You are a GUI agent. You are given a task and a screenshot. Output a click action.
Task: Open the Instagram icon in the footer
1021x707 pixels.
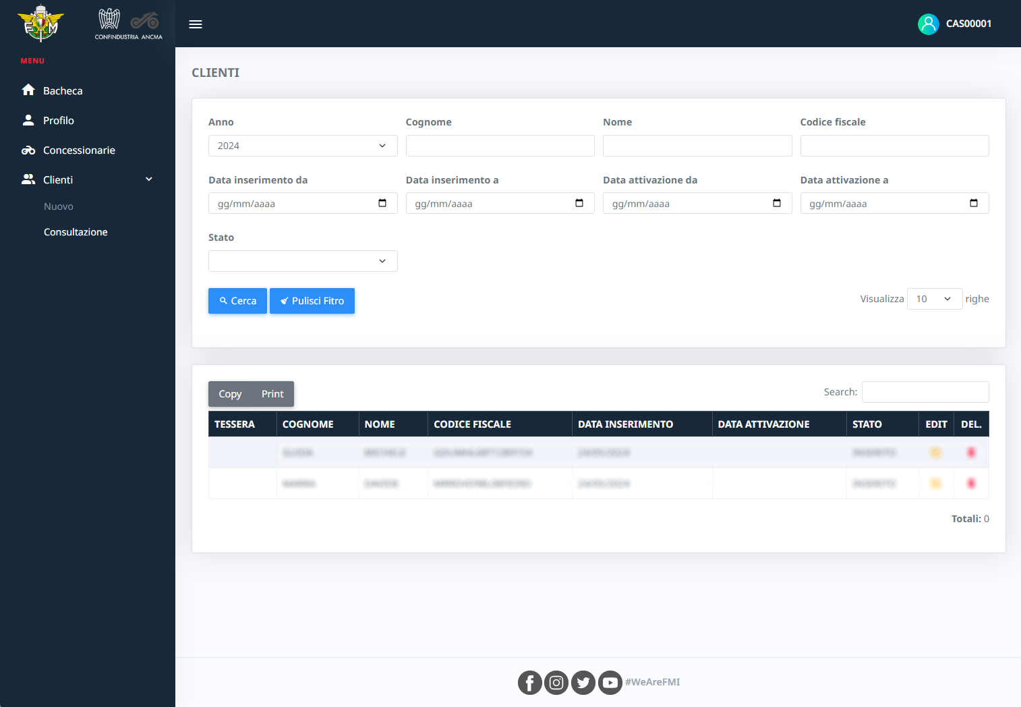tap(556, 683)
